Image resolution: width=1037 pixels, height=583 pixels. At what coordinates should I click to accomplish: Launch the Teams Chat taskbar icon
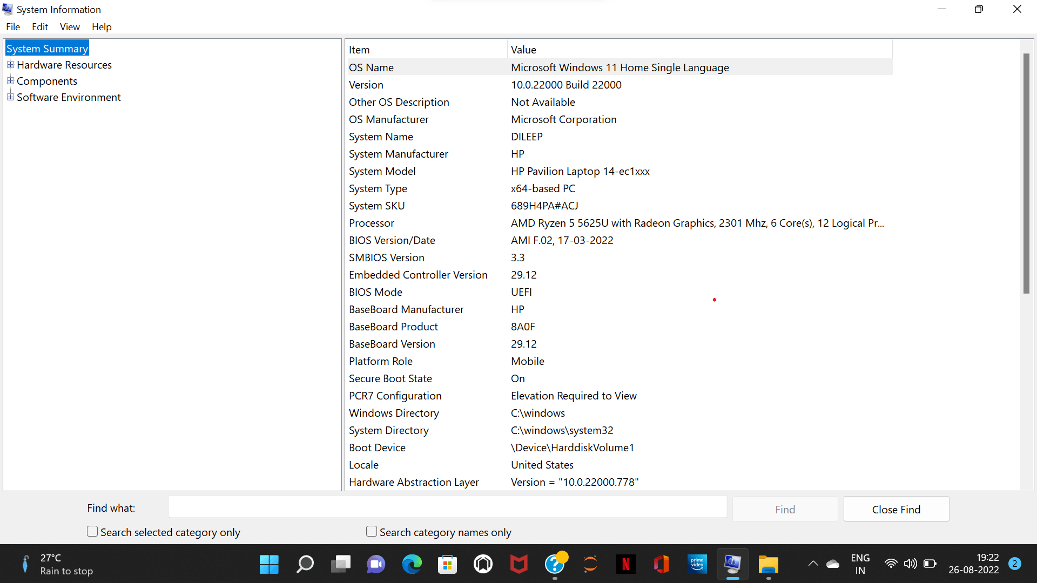pyautogui.click(x=376, y=564)
